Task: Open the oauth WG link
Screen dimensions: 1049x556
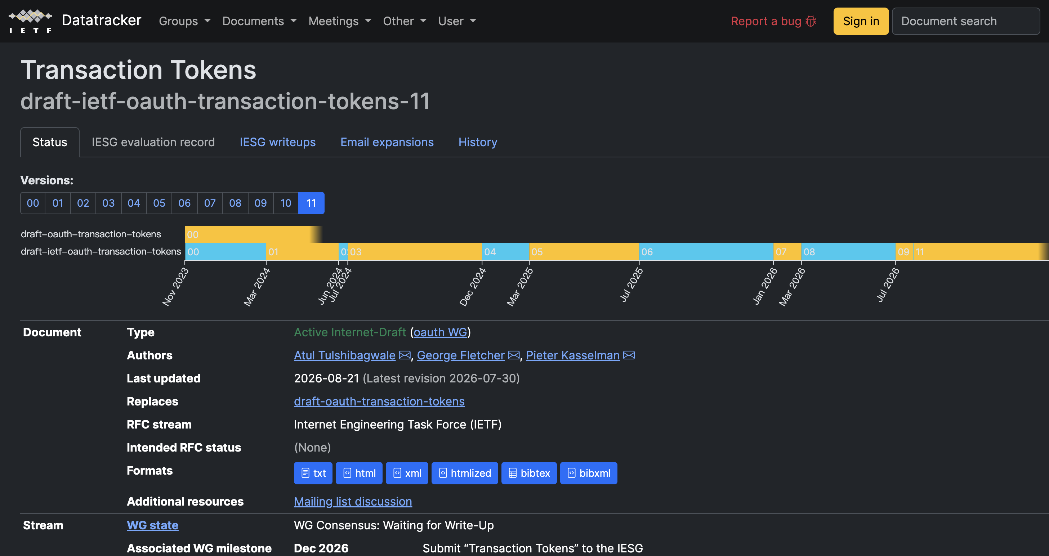Action: pyautogui.click(x=440, y=332)
